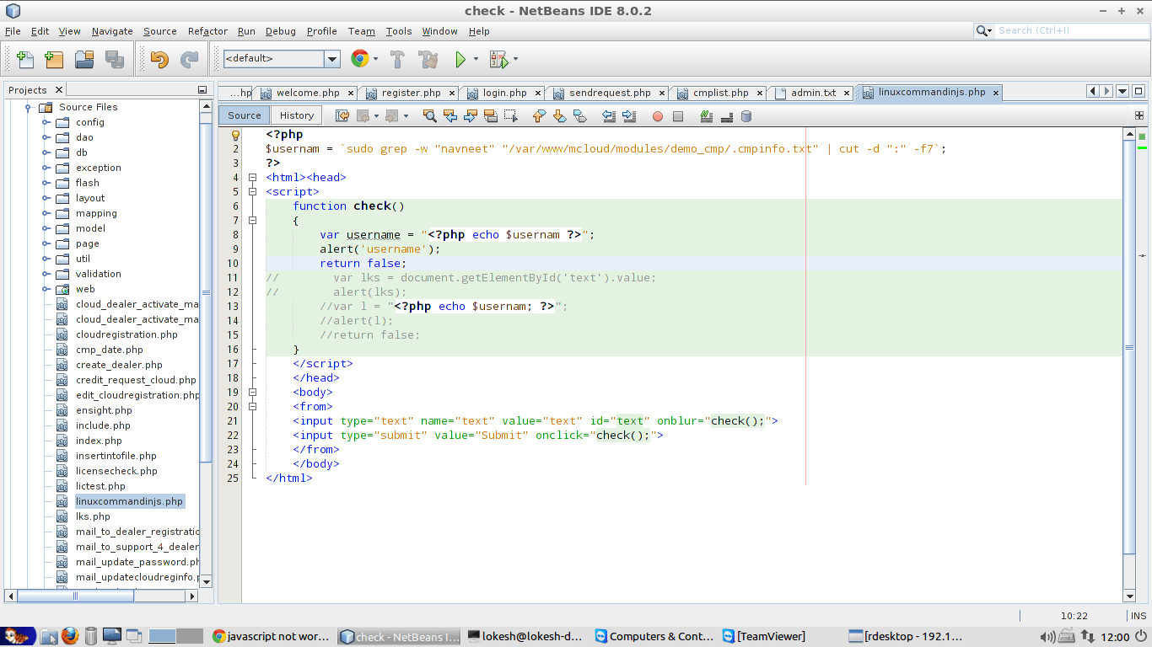
Task: Create a new file with toolbar icon
Action: pos(25,59)
